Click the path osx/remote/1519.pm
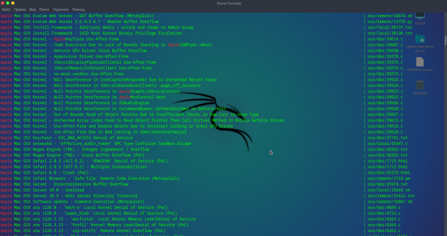 click(x=389, y=178)
